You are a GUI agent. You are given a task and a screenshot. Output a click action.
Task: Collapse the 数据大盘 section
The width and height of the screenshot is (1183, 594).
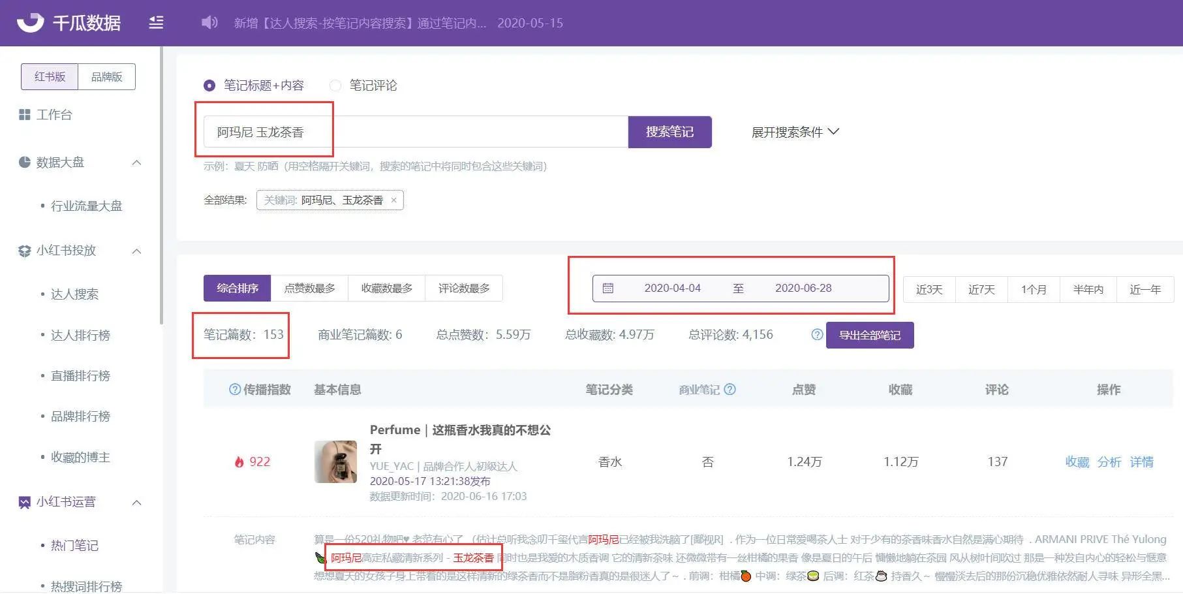[x=136, y=163]
